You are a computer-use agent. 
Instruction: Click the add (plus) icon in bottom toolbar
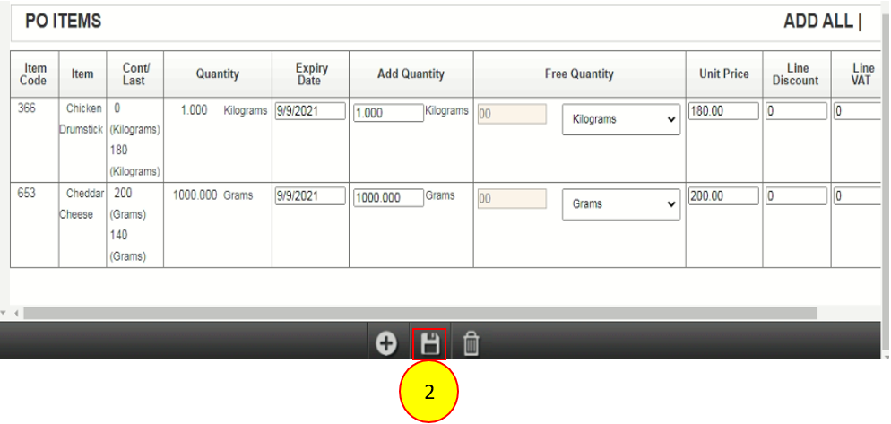(x=386, y=343)
